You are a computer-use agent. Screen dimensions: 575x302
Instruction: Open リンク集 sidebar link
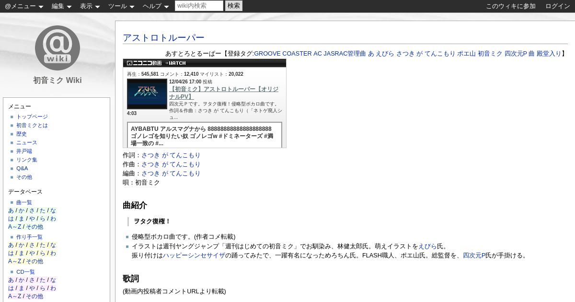coord(27,160)
